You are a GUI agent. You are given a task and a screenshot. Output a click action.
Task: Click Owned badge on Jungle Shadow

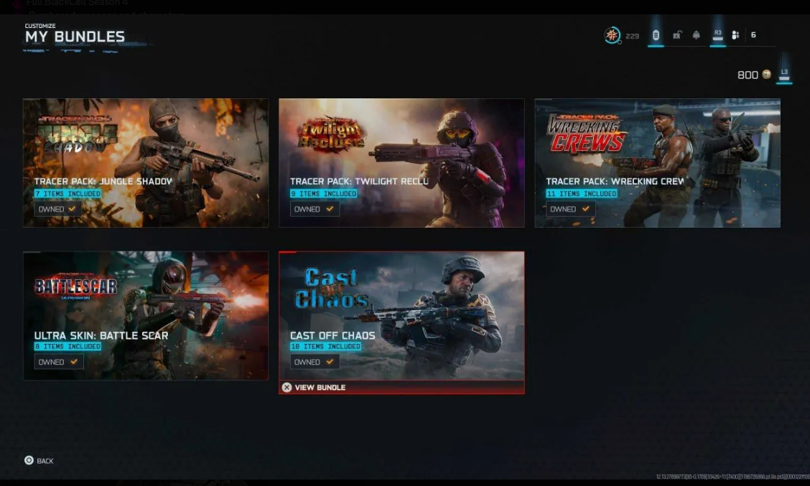57,209
